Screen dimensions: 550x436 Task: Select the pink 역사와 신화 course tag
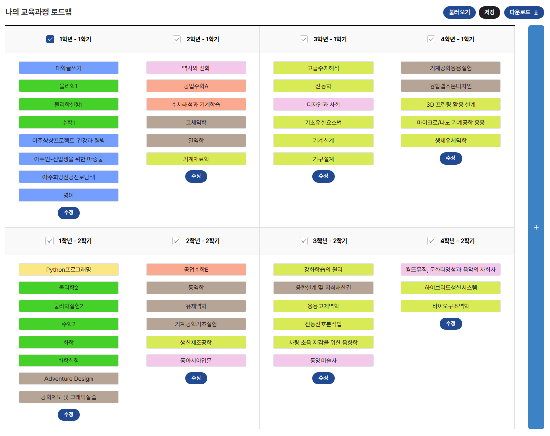pos(196,68)
